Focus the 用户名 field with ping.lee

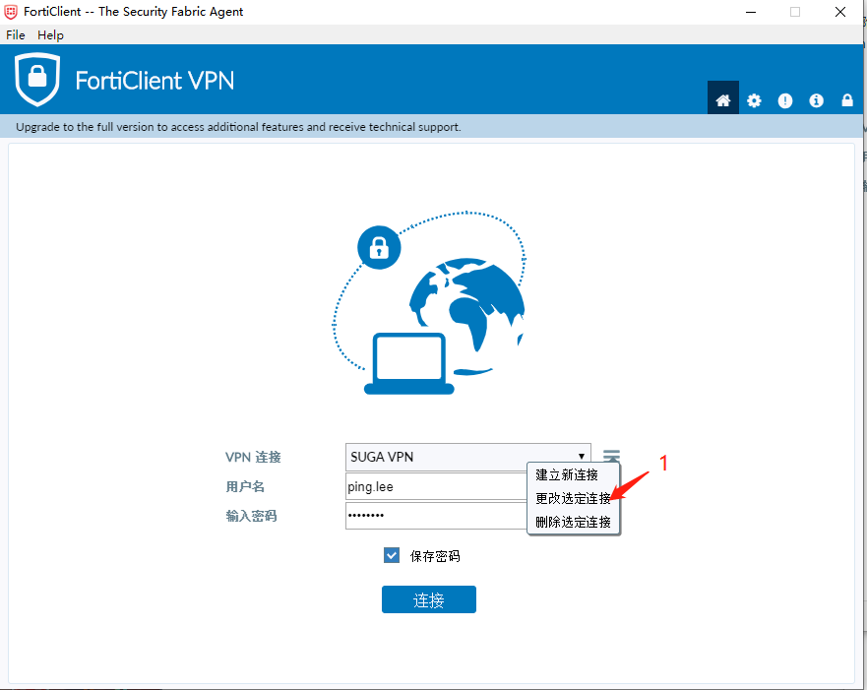(436, 486)
